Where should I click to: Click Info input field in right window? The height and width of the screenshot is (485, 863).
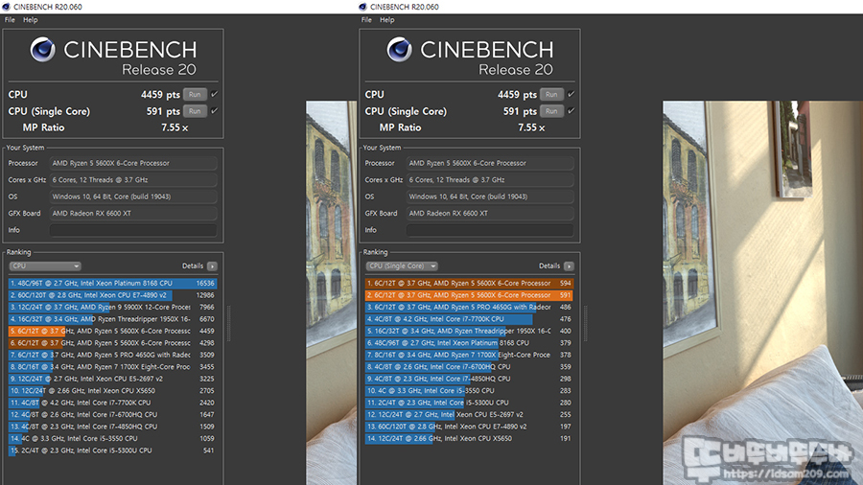(x=490, y=230)
